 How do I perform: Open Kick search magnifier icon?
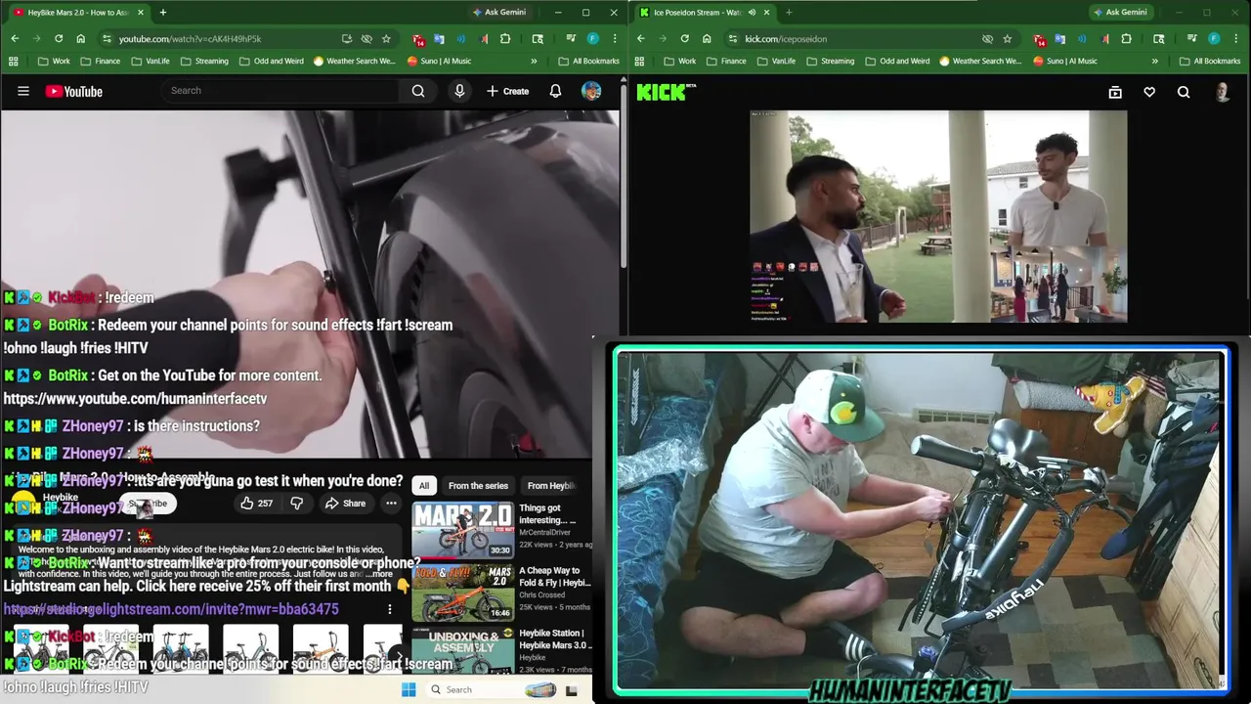pyautogui.click(x=1184, y=92)
